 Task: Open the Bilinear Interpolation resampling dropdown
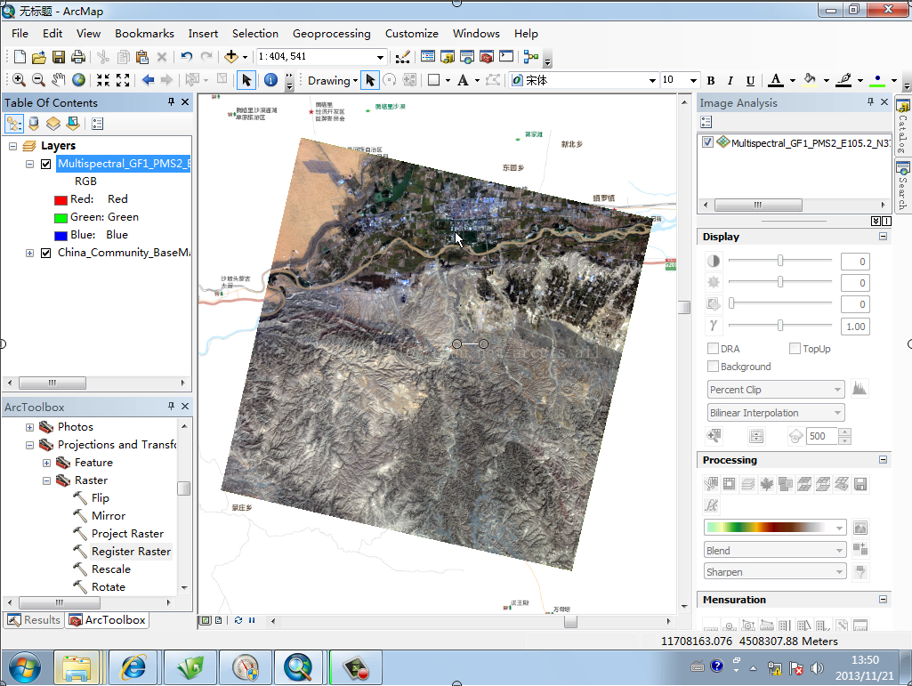coord(776,413)
